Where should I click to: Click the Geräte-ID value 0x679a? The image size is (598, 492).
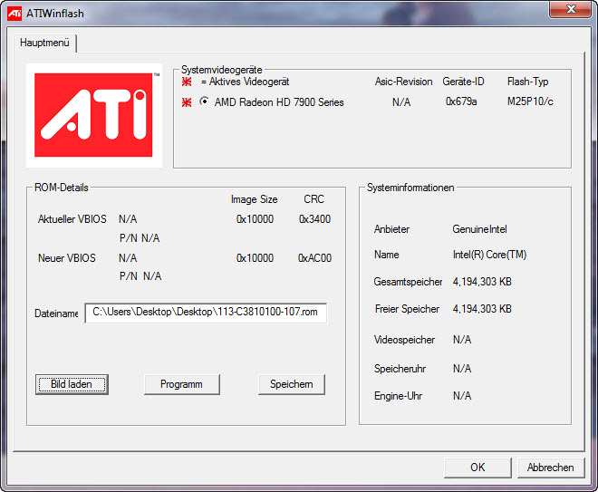coord(461,101)
